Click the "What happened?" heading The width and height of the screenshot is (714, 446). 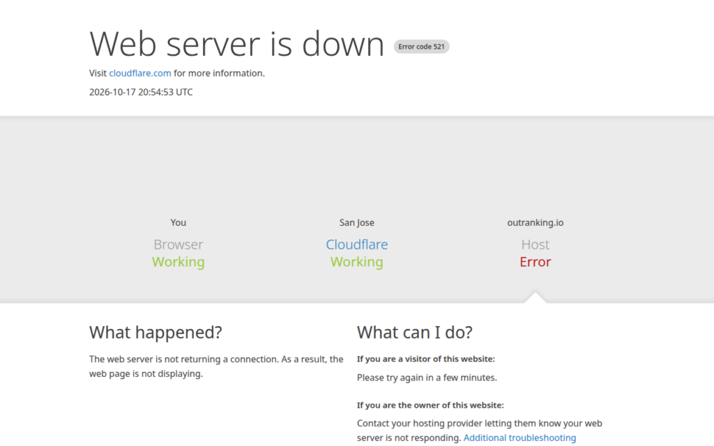tap(155, 332)
